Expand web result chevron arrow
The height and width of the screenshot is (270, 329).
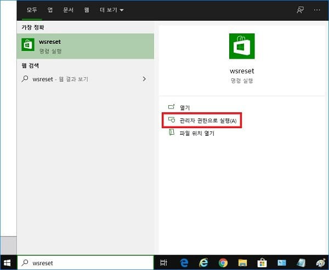pyautogui.click(x=144, y=79)
